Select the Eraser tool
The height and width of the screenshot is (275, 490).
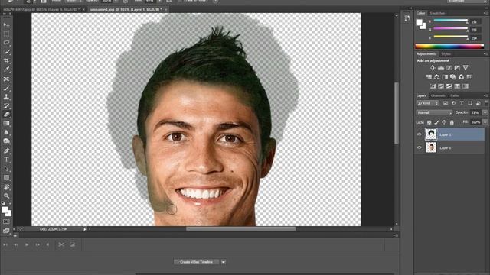pyautogui.click(x=6, y=115)
